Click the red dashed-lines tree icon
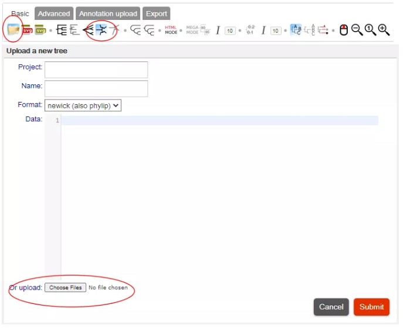Viewport: 403px width, 329px height. (x=323, y=30)
